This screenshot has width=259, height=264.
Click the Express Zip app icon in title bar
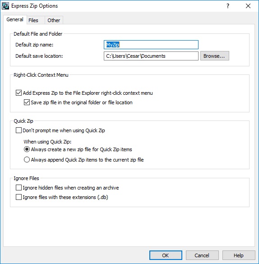(5, 6)
